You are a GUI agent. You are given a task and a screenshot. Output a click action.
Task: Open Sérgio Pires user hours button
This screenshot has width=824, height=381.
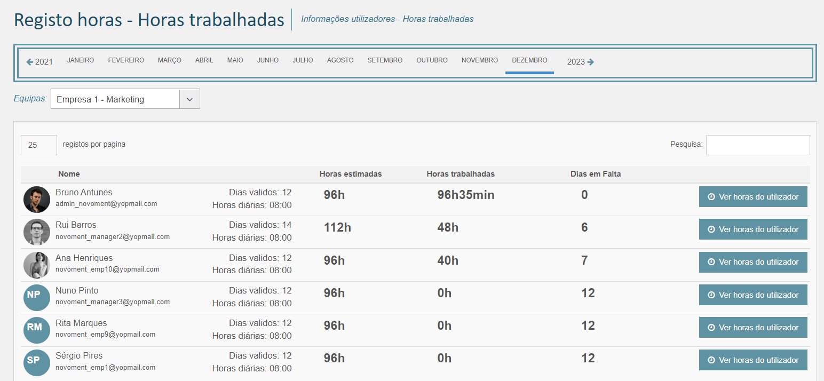click(752, 360)
